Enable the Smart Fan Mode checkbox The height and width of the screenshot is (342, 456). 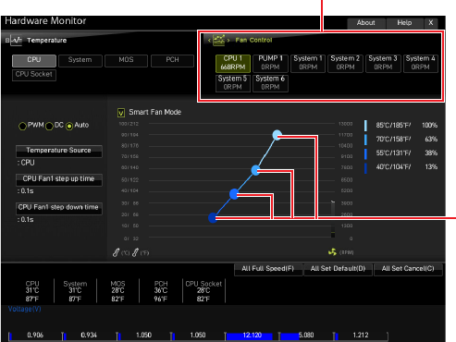[121, 113]
